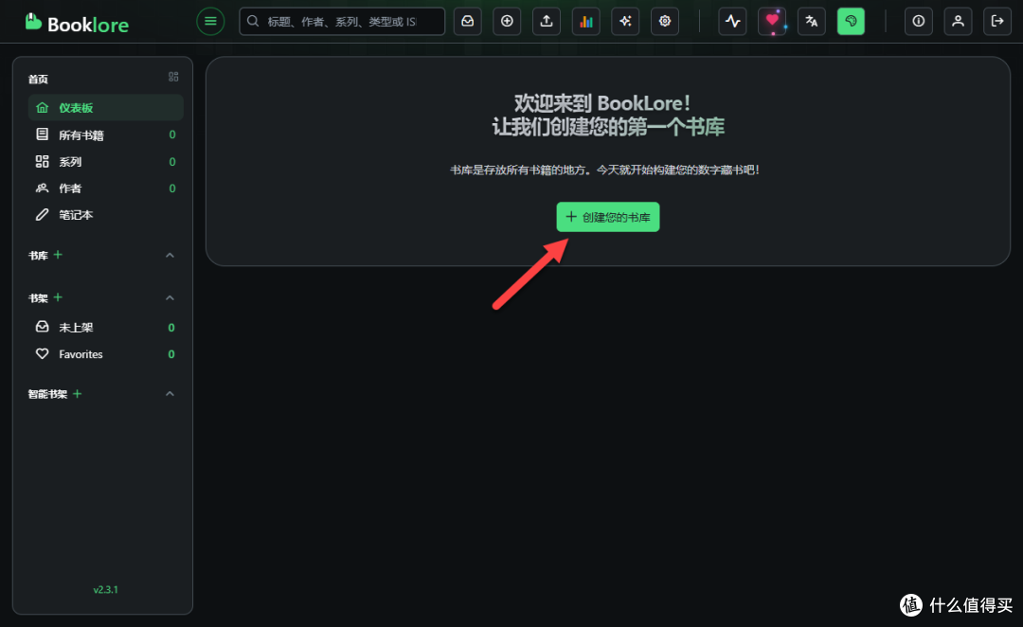This screenshot has height=627, width=1023.
Task: Click the Booklore logo
Action: coord(77,24)
